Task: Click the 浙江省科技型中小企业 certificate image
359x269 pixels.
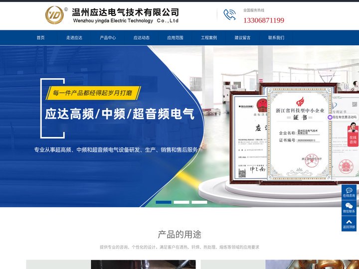Action: (x=300, y=134)
